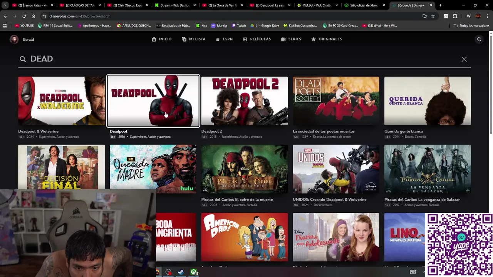Open the YOUTUBE bookmark
The width and height of the screenshot is (493, 277).
(24, 25)
